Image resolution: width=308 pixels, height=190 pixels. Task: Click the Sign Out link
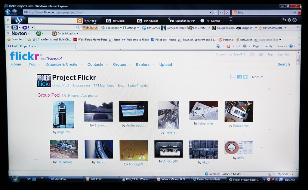pyautogui.click(x=283, y=54)
